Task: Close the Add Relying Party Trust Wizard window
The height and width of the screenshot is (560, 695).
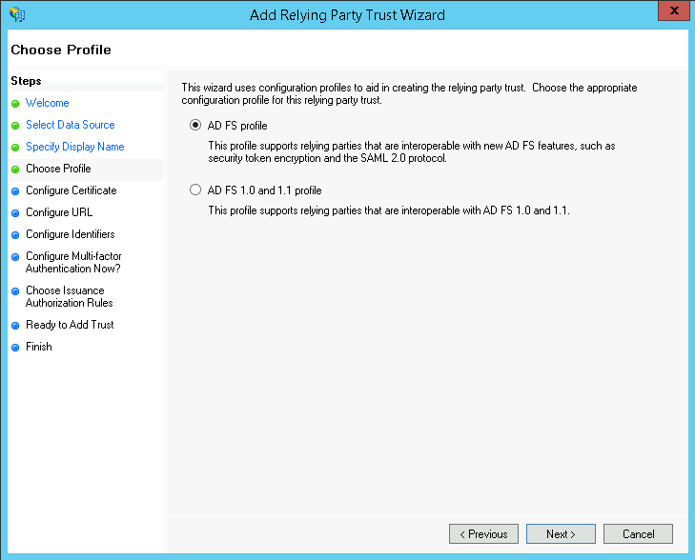Action: point(674,10)
